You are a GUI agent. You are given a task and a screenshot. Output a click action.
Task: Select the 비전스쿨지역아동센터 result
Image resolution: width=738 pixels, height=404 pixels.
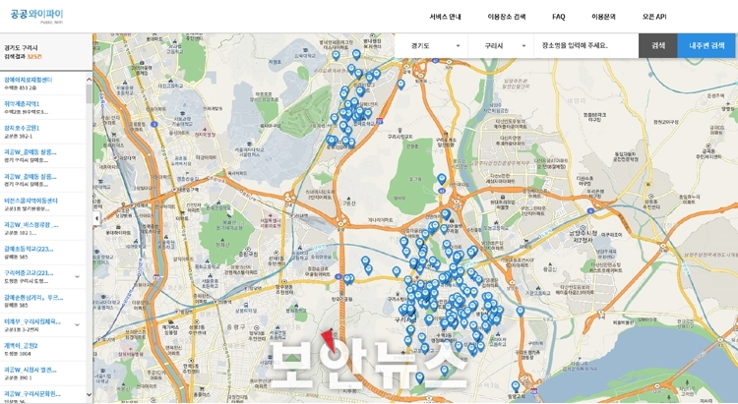point(31,201)
